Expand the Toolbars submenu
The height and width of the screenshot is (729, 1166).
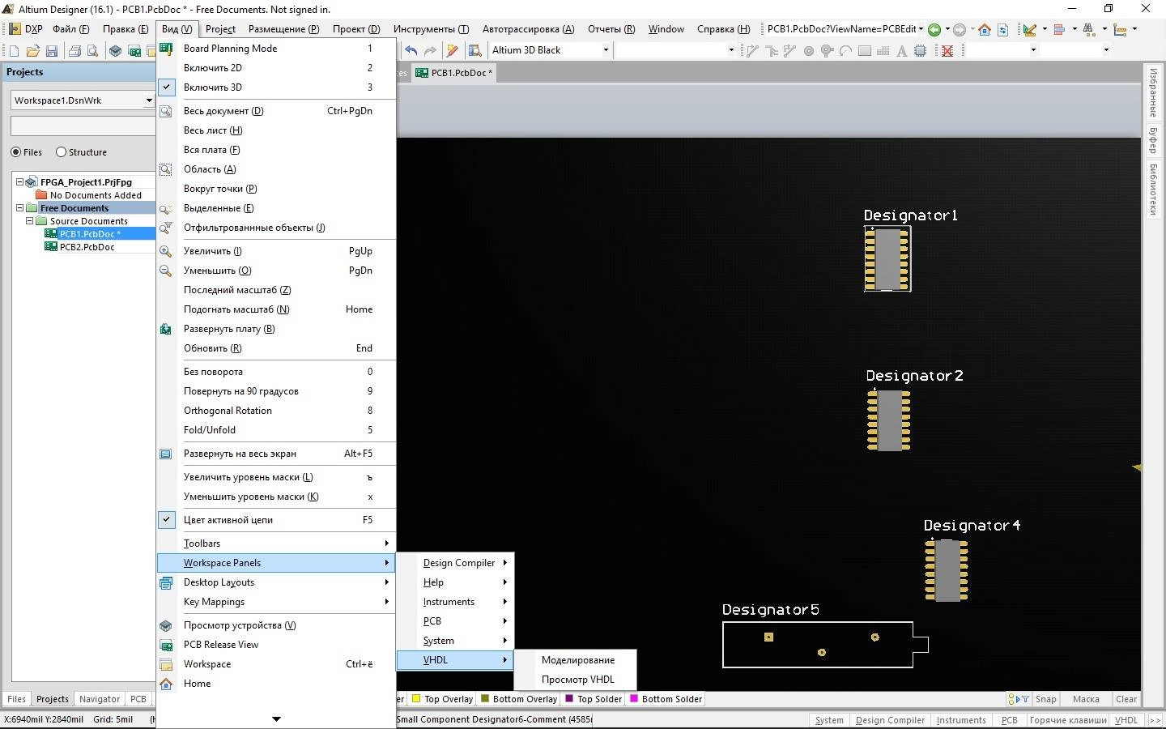pos(276,544)
